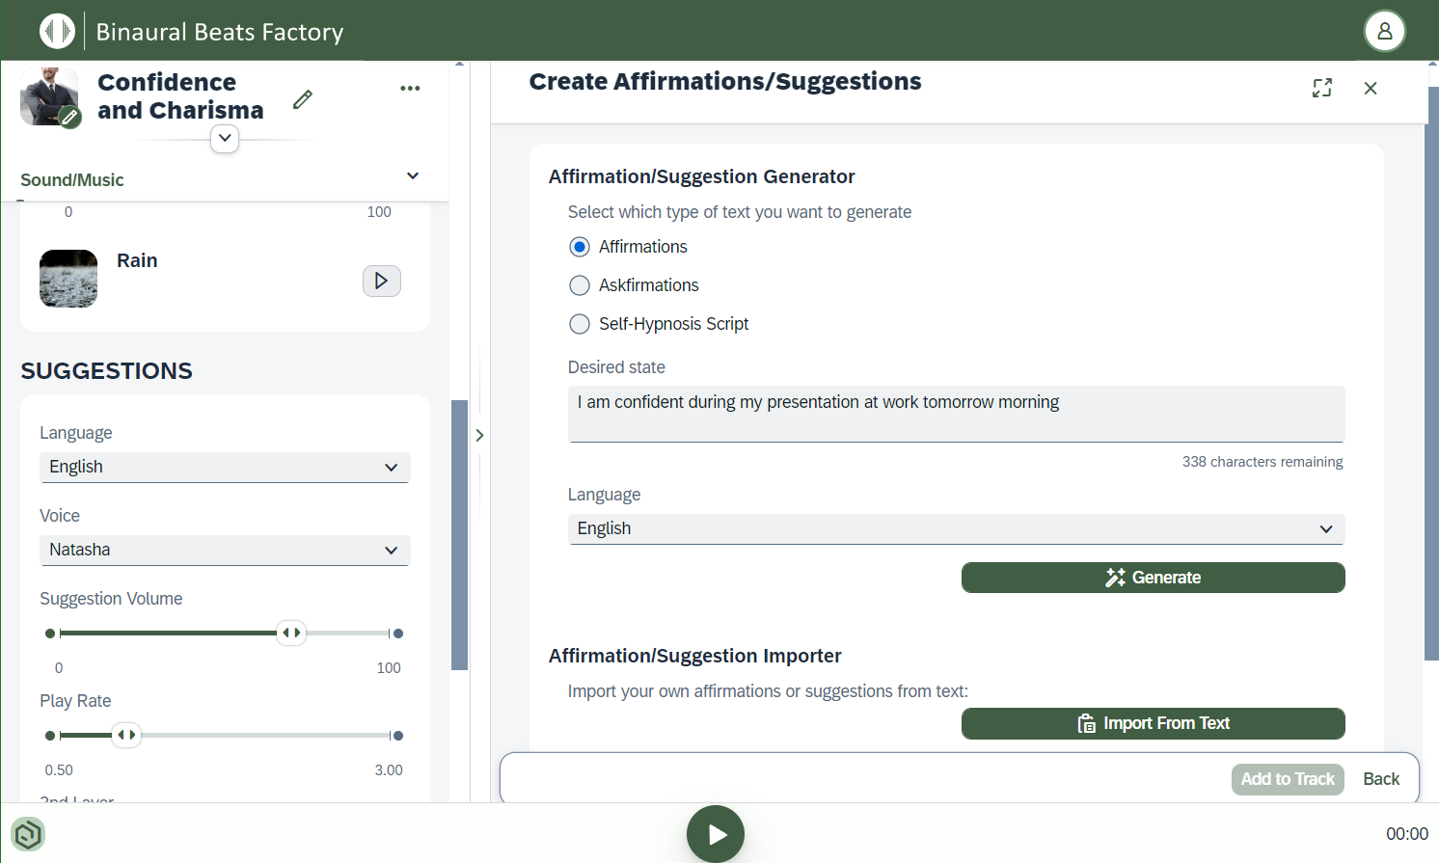1439x863 pixels.
Task: Adjust the Suggestion Volume slider handle
Action: [290, 633]
